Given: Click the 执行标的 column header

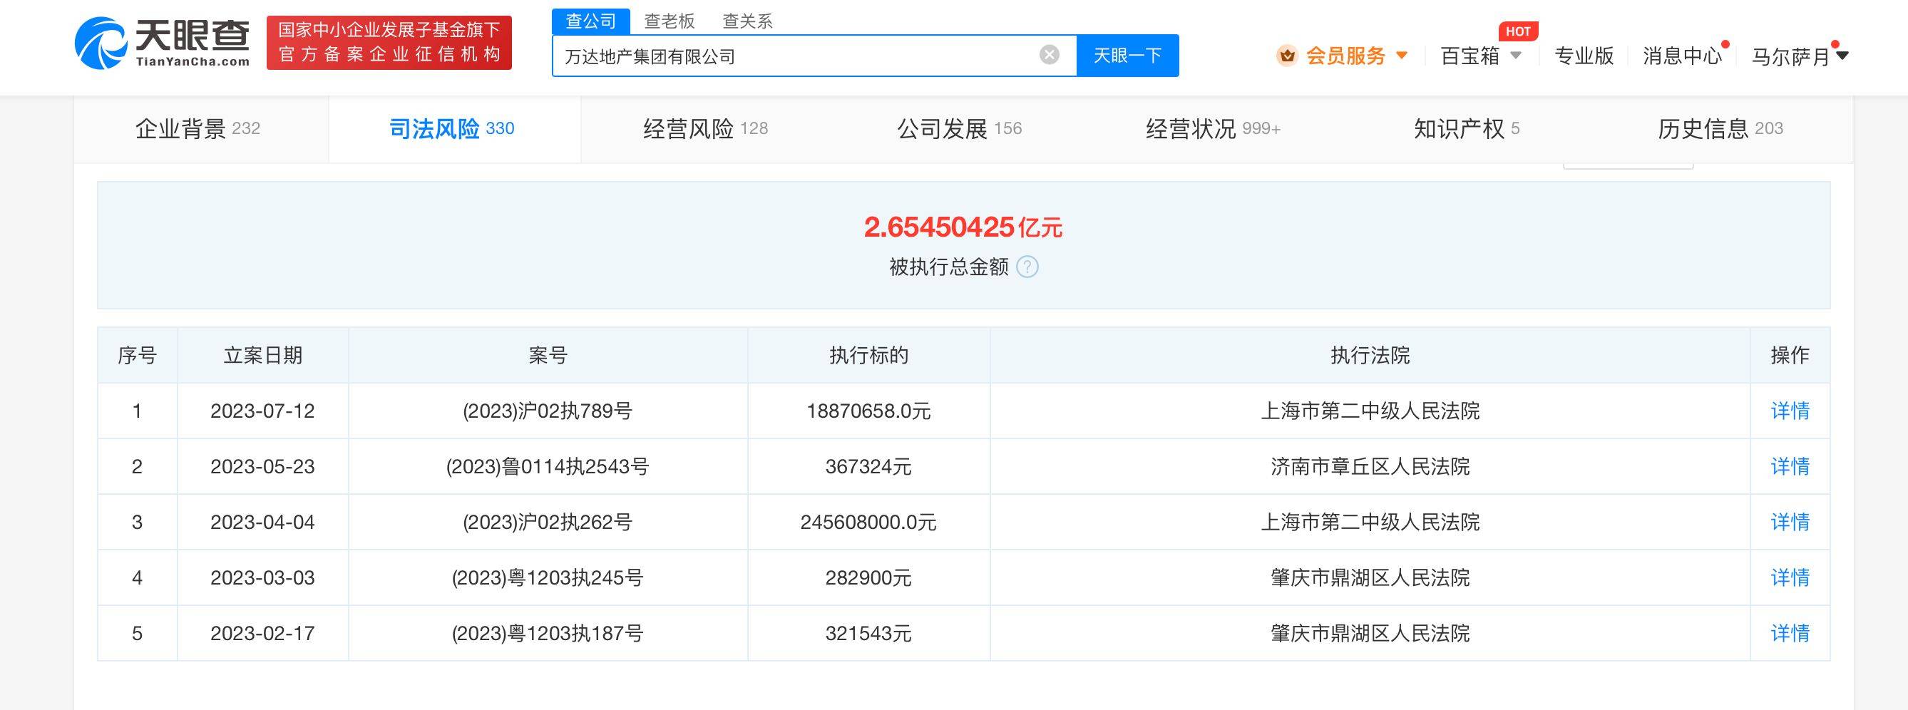Looking at the screenshot, I should (x=868, y=356).
